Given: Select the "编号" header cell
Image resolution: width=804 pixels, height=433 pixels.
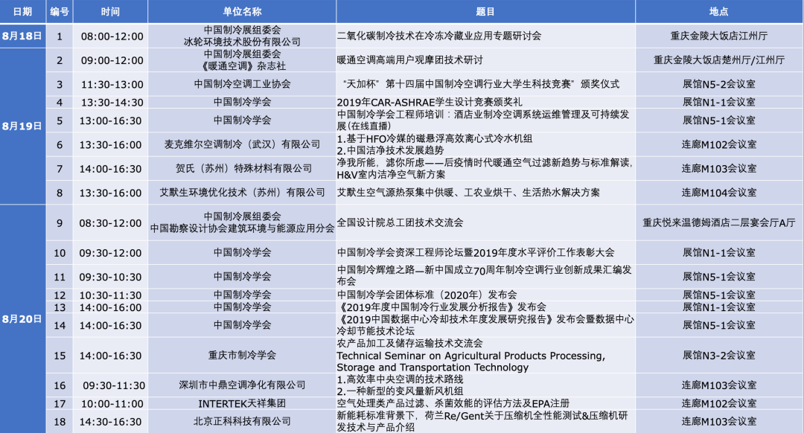Looking at the screenshot, I should pyautogui.click(x=60, y=11).
